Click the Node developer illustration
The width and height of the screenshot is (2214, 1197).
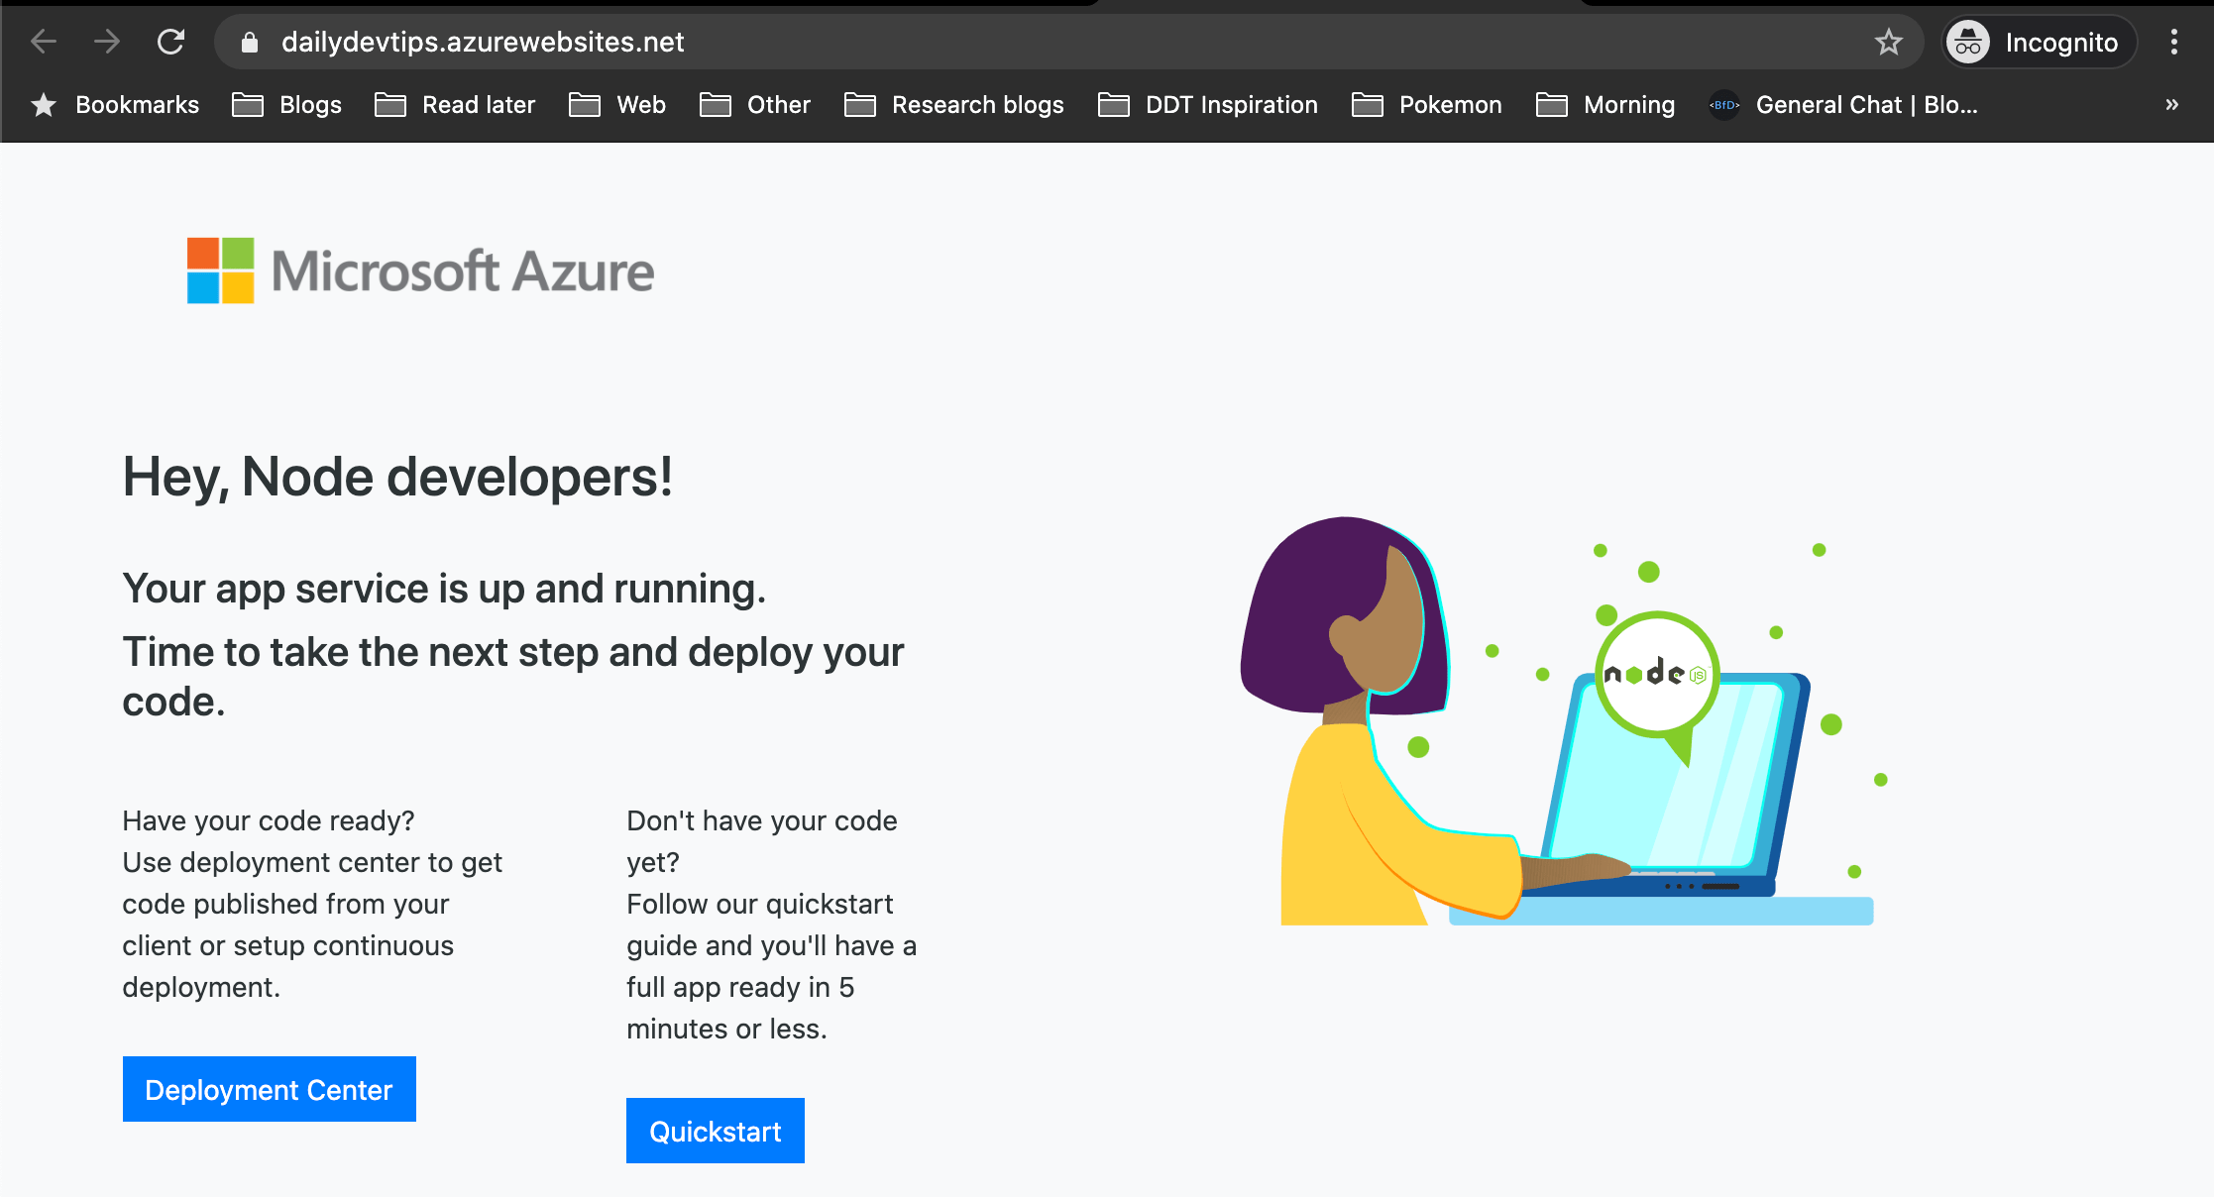(x=1561, y=723)
